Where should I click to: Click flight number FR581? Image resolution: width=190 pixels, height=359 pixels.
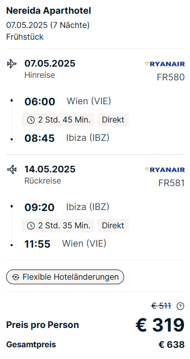(172, 183)
